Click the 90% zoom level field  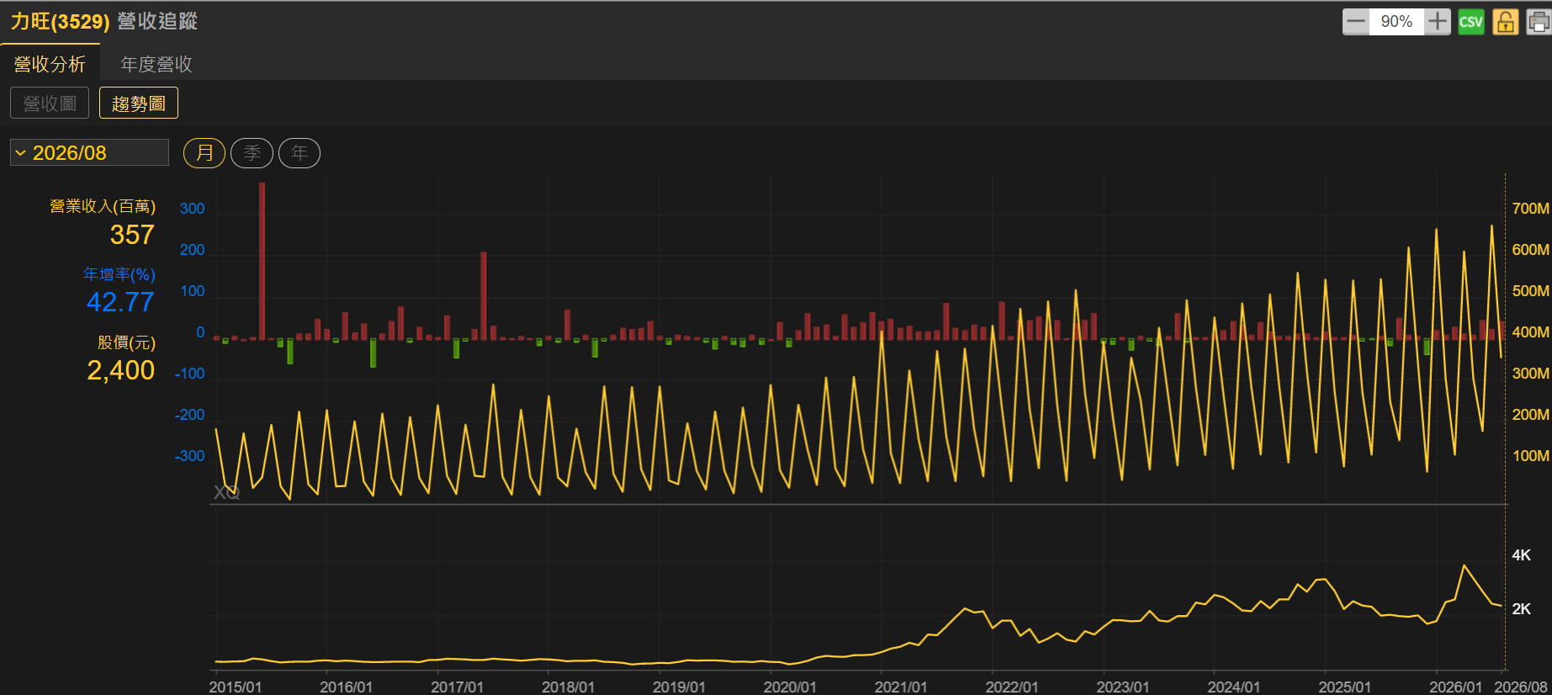[1396, 22]
